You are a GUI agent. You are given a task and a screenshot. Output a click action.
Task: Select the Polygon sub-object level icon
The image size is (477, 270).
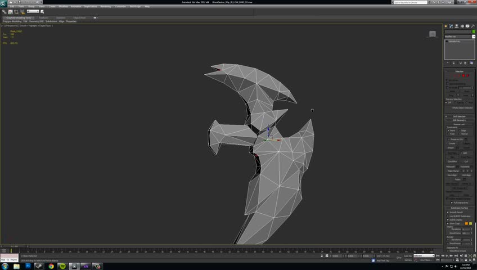coord(463,75)
